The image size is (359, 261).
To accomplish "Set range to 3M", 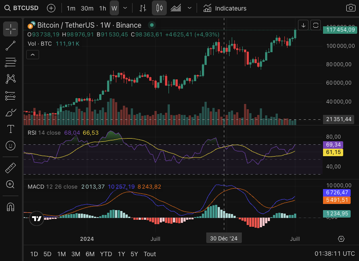I will pyautogui.click(x=75, y=254).
